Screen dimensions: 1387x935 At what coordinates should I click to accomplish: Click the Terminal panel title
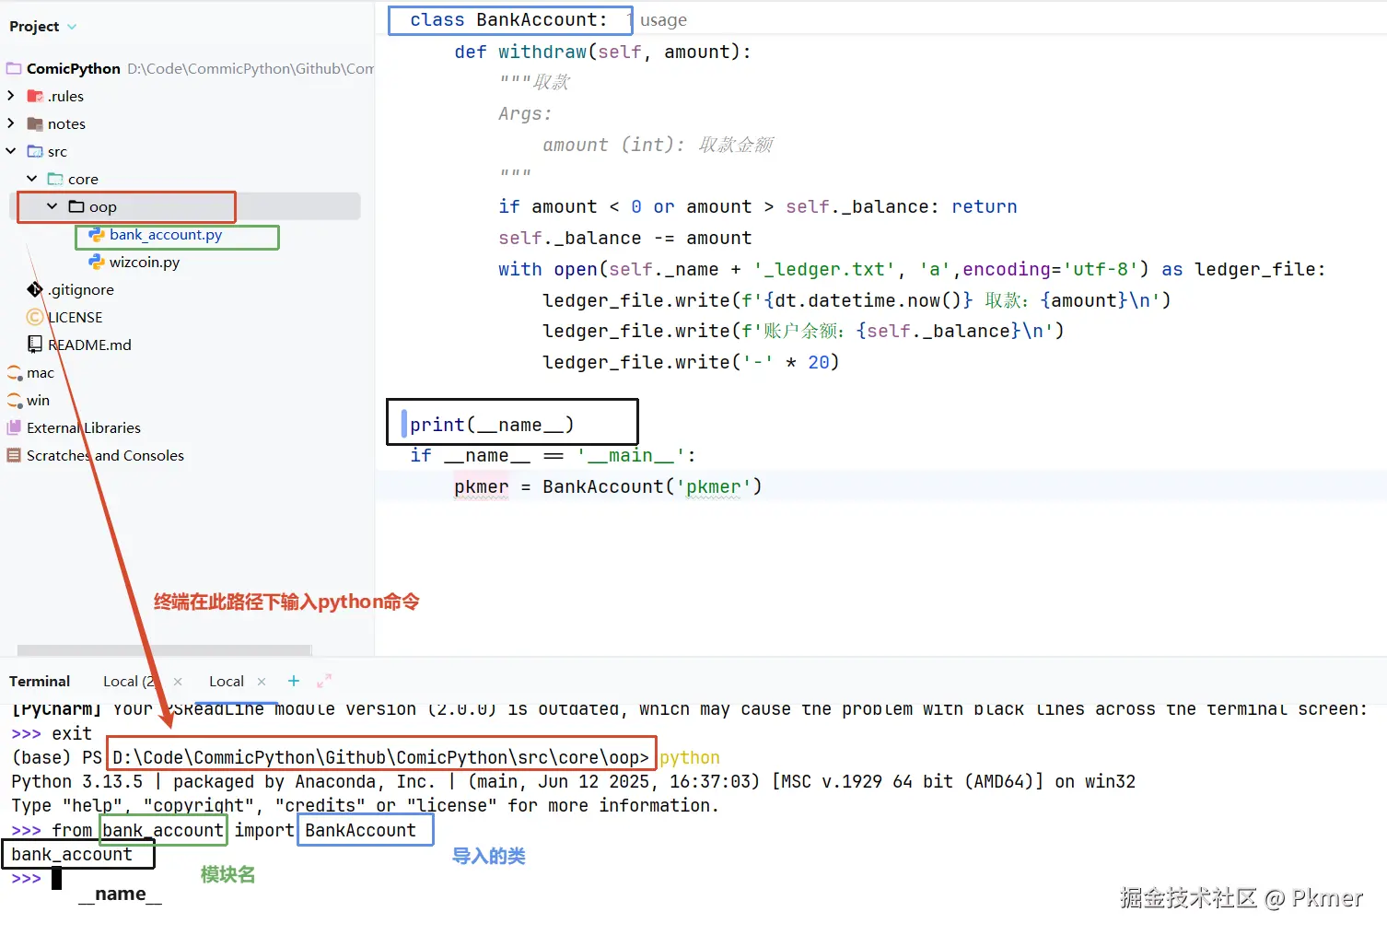(40, 682)
